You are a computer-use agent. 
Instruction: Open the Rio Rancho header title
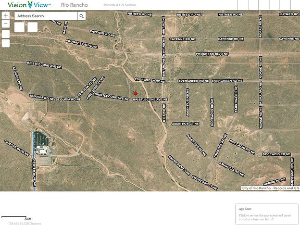point(74,5)
